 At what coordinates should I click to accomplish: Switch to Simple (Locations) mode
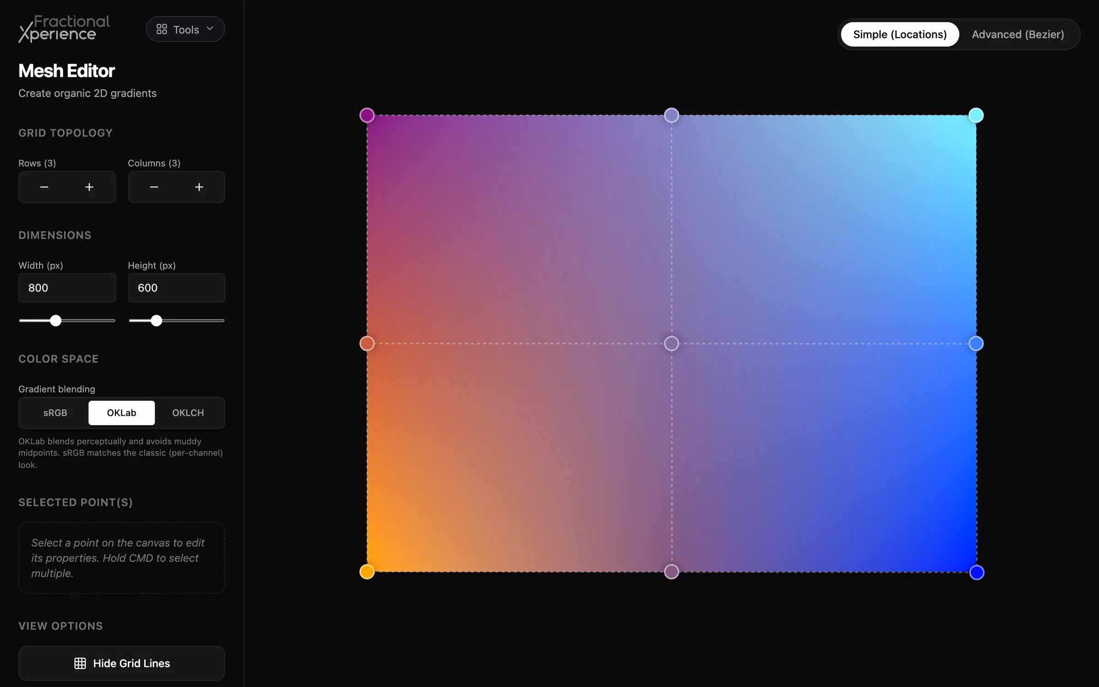coord(900,34)
